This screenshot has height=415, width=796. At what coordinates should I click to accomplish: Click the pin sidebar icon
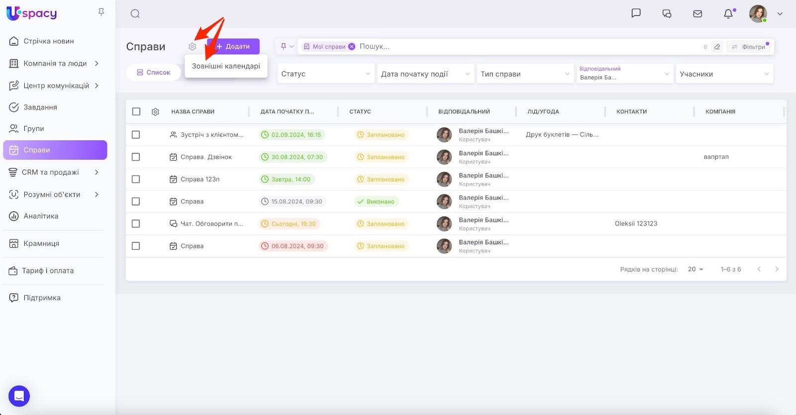coord(101,12)
